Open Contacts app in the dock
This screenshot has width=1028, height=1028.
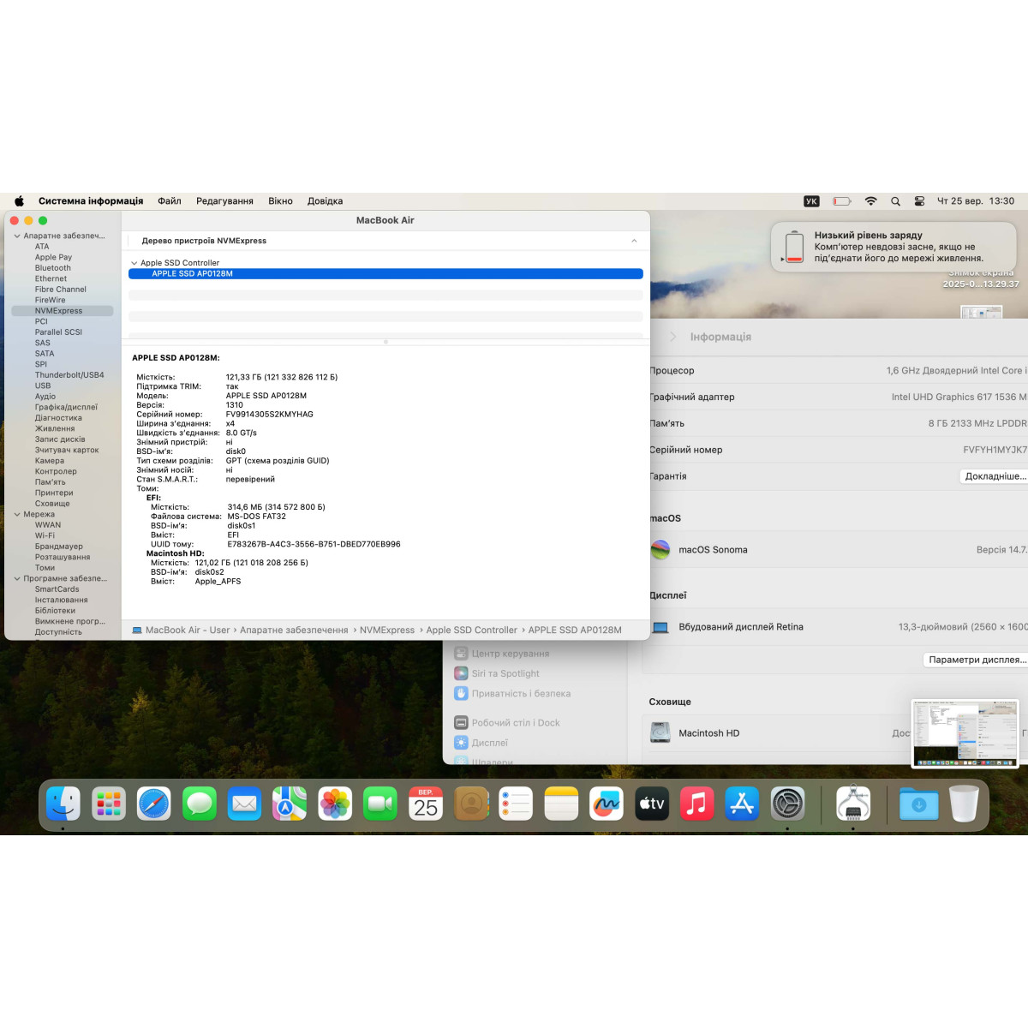pyautogui.click(x=471, y=804)
